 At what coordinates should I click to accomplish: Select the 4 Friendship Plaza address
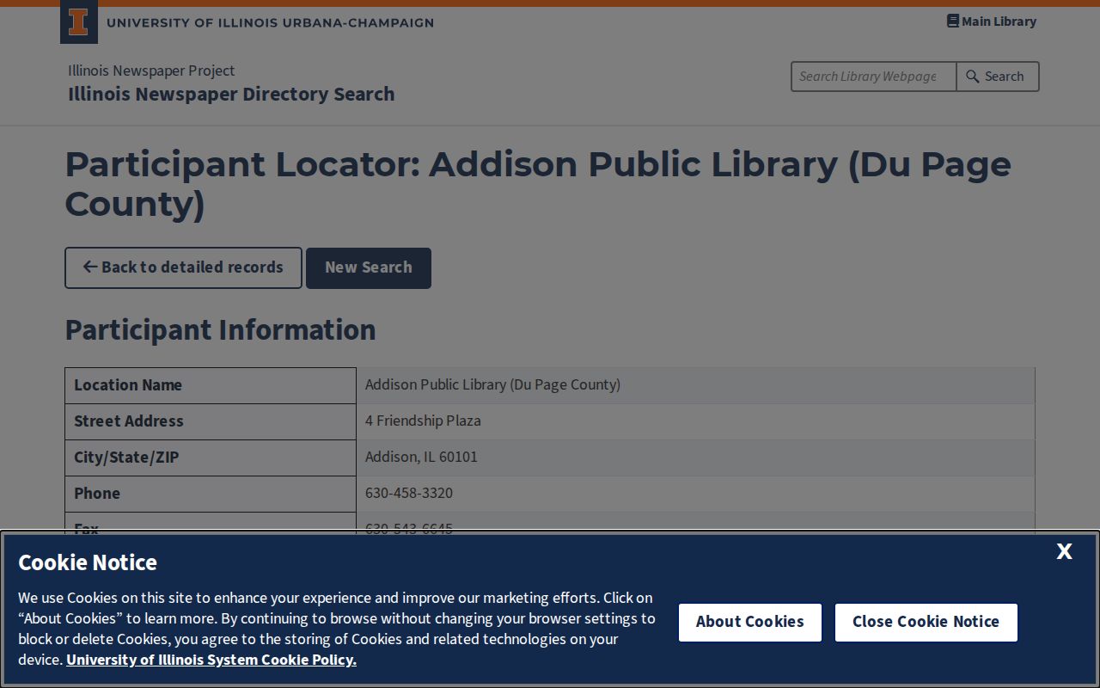pyautogui.click(x=423, y=421)
